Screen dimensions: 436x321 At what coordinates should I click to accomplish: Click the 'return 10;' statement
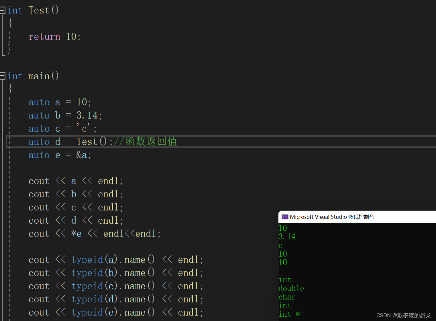pos(54,37)
